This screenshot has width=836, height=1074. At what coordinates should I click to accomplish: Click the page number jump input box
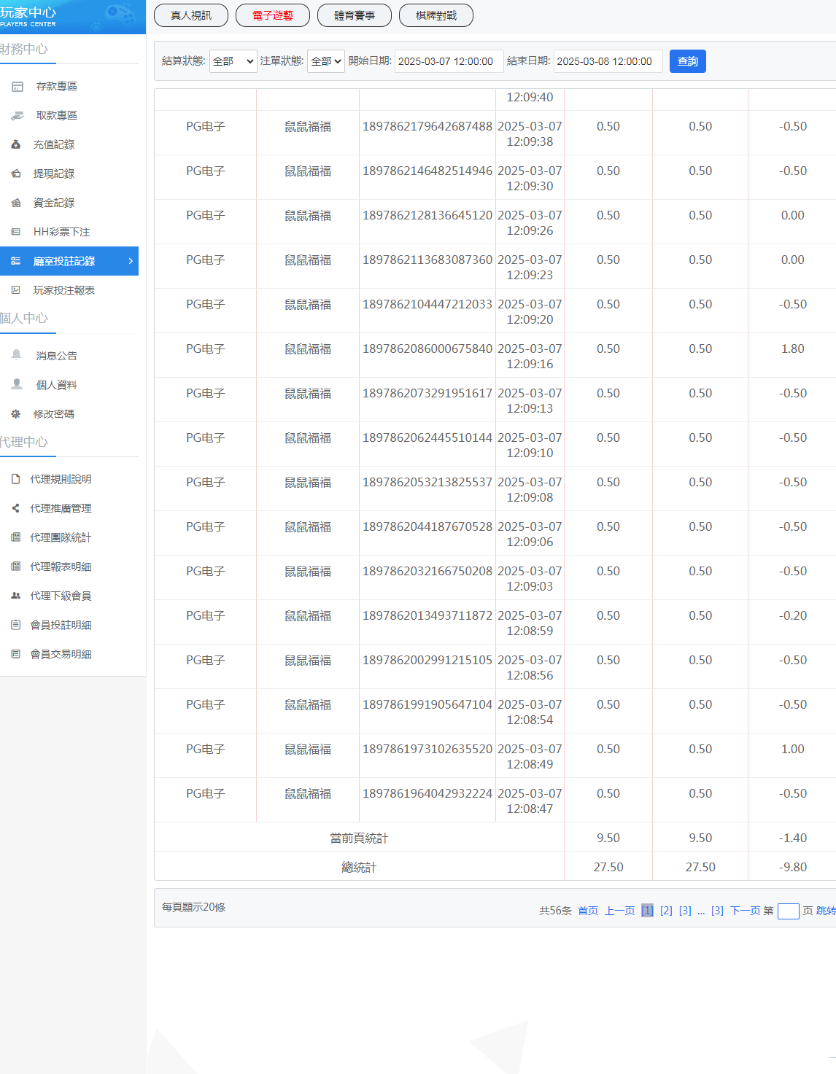pyautogui.click(x=788, y=911)
